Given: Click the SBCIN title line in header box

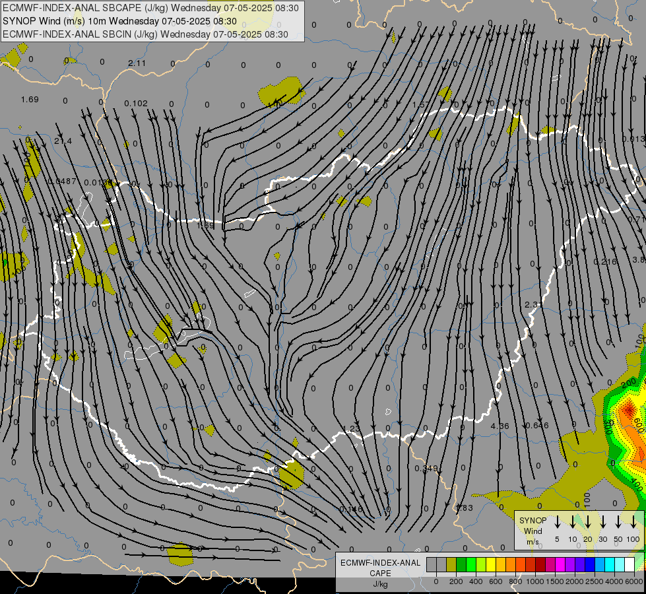Looking at the screenshot, I should [145, 34].
